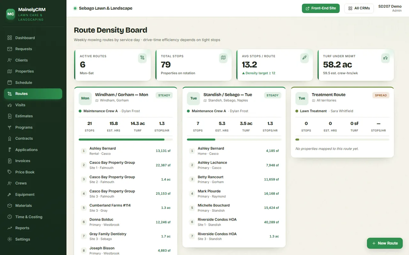
Task: Click Casco Bay Property Group Site 3 stop
Action: pos(126,193)
